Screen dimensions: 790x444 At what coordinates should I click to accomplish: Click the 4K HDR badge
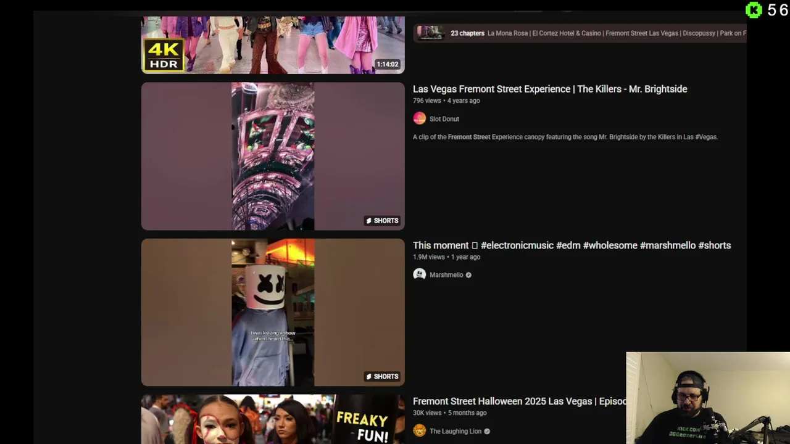[164, 55]
